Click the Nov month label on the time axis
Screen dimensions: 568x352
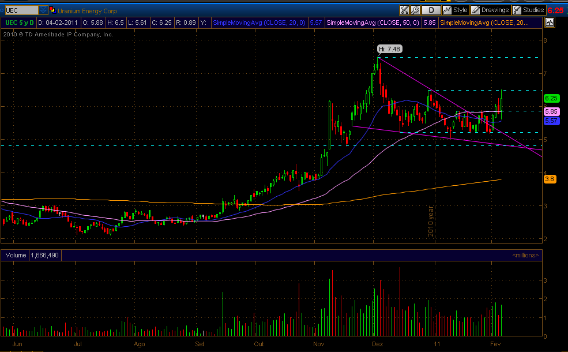point(319,344)
